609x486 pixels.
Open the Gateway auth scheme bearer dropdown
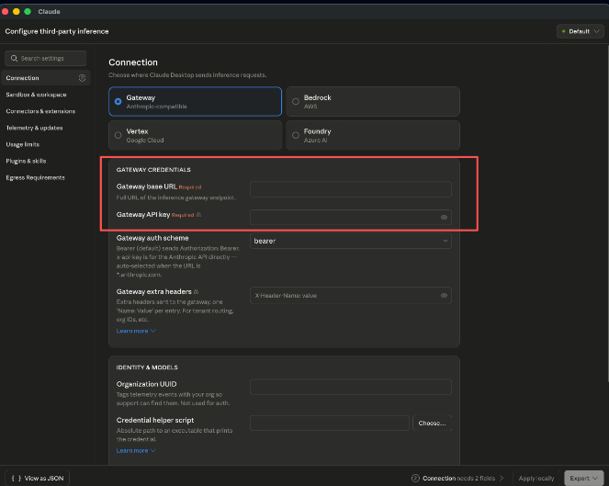pyautogui.click(x=351, y=241)
